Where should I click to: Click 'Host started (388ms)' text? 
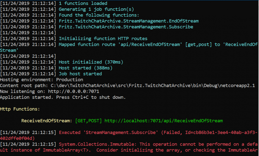point(85,68)
